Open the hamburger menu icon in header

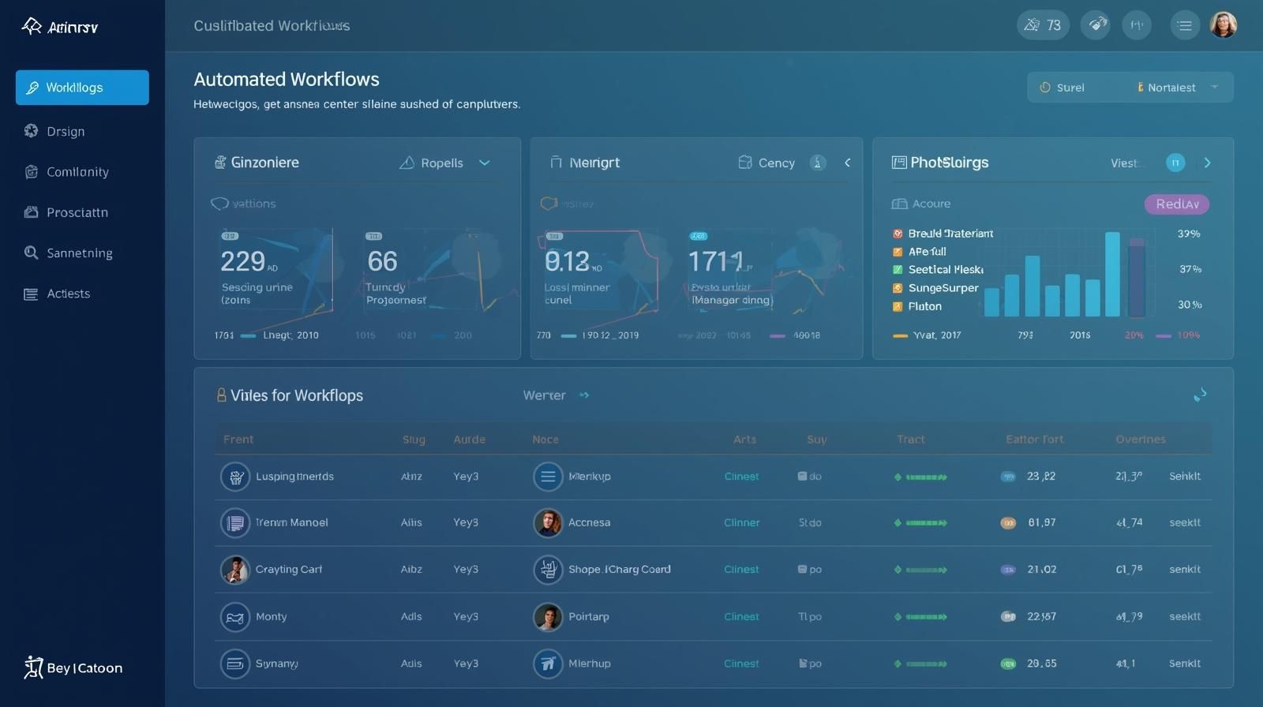pyautogui.click(x=1184, y=25)
